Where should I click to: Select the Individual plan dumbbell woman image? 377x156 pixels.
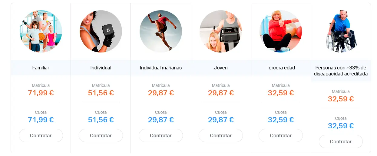click(101, 31)
